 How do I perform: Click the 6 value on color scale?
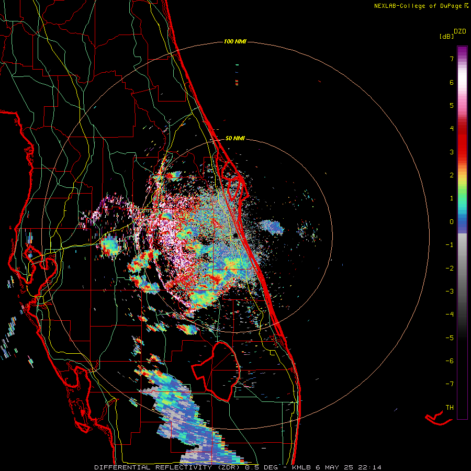click(x=452, y=82)
